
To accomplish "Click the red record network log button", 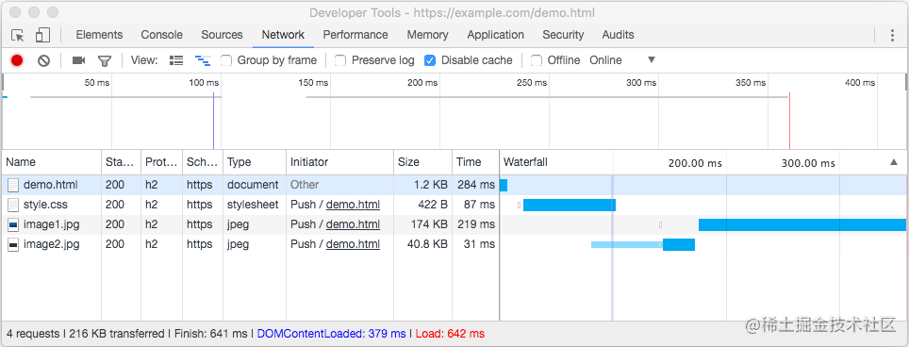I will tap(17, 60).
